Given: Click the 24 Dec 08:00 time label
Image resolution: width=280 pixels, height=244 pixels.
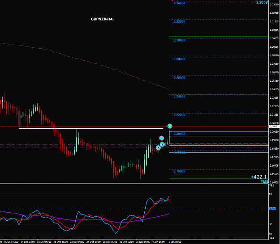Looking at the screenshot, I should coord(94,242).
